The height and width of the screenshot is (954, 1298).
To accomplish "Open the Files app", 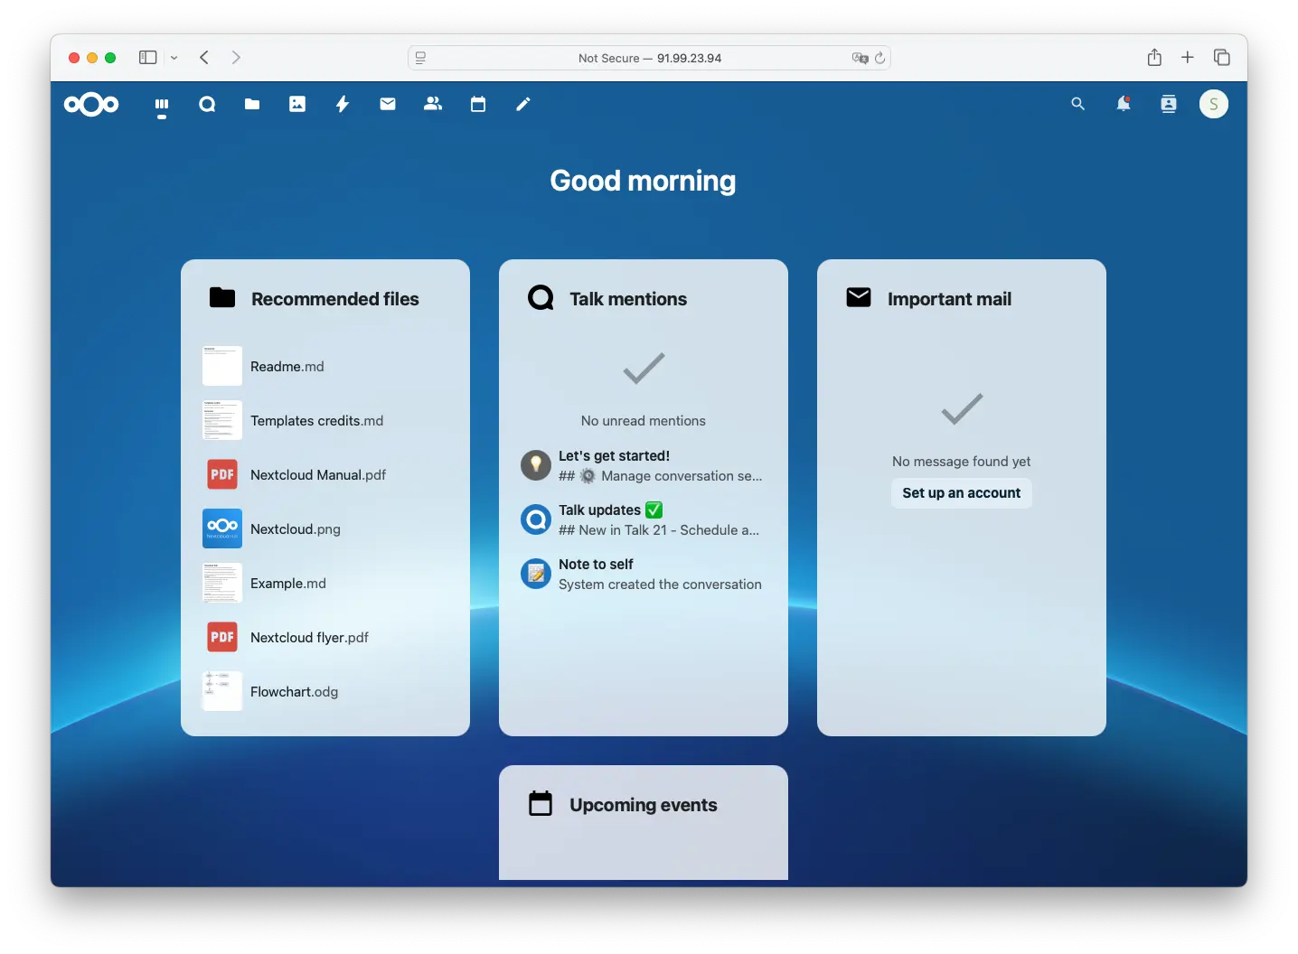I will (252, 104).
